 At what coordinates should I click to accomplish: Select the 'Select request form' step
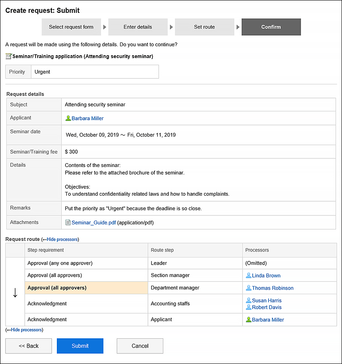[71, 27]
